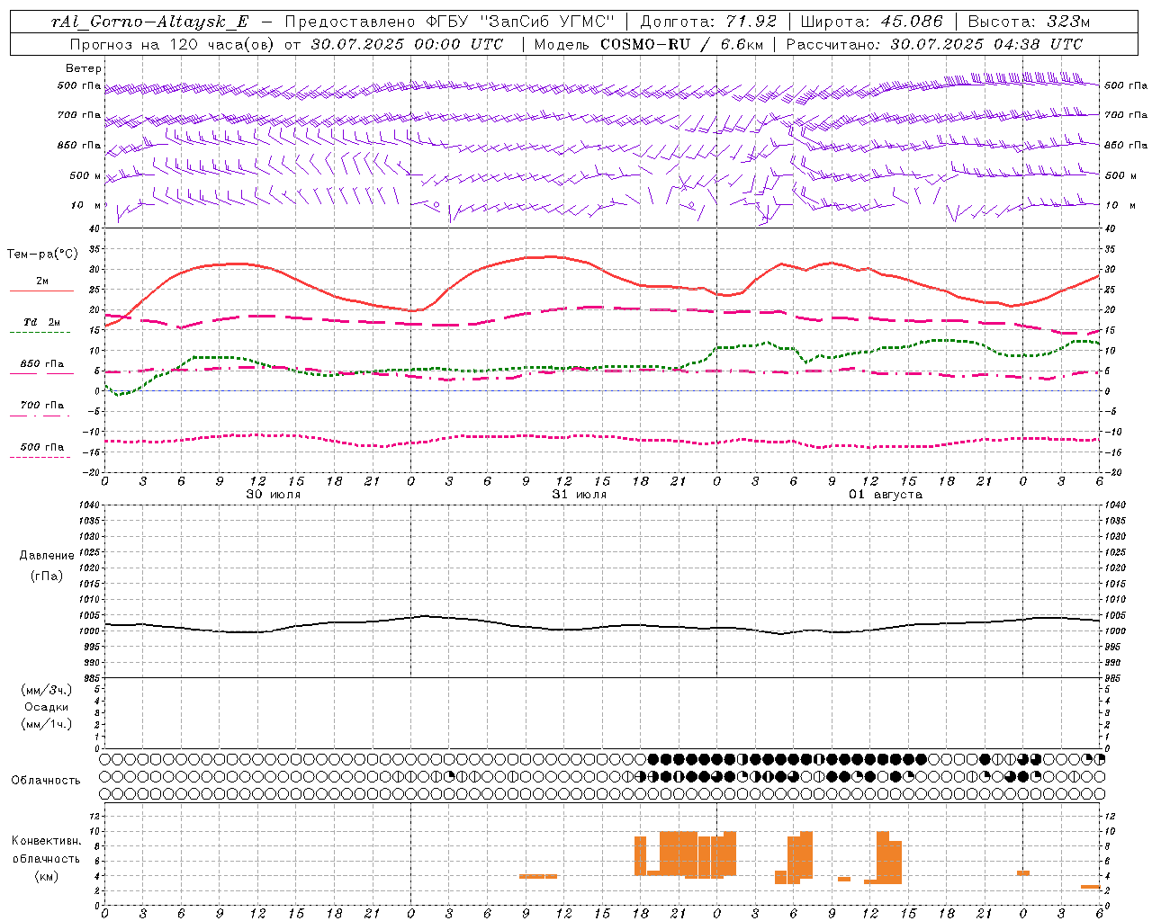Click the 10 м wind level label on left axis
1152x921 pixels.
point(86,205)
